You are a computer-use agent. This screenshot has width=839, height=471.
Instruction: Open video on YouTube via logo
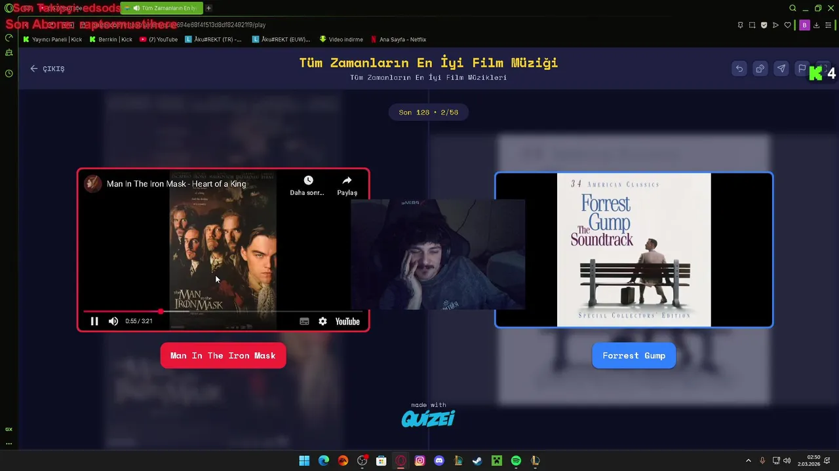347,321
